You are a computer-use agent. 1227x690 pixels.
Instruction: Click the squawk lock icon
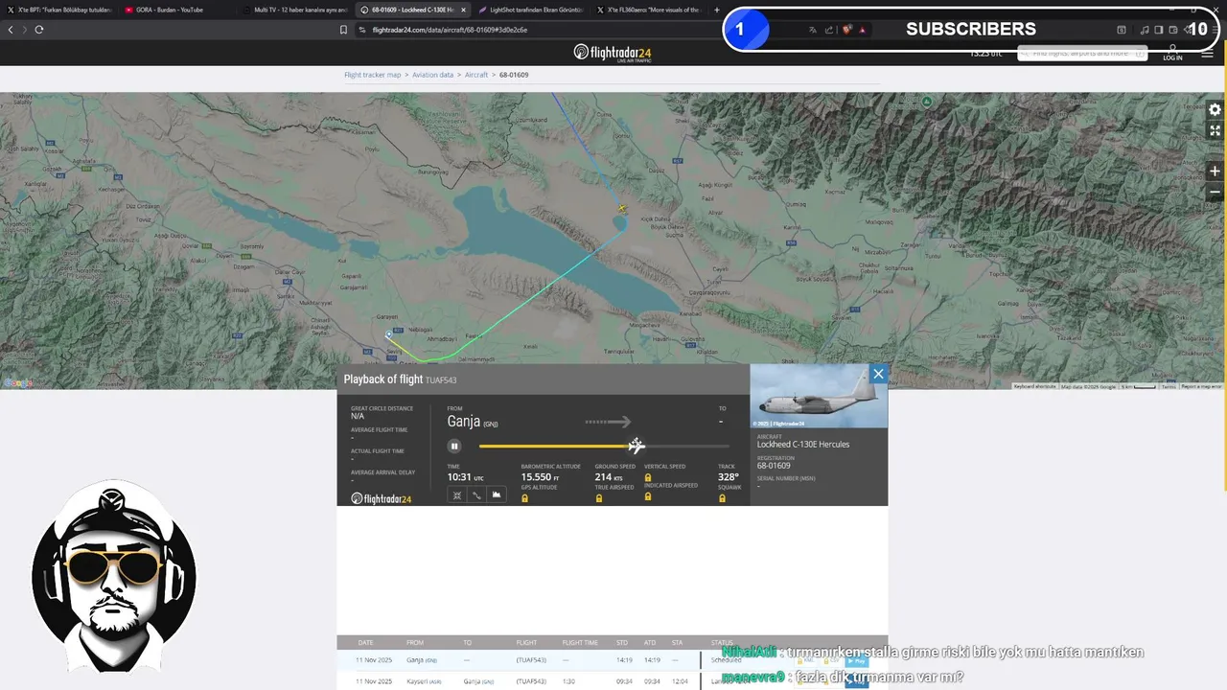coord(723,498)
